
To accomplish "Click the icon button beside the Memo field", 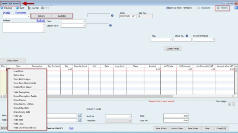I will (80, 116).
